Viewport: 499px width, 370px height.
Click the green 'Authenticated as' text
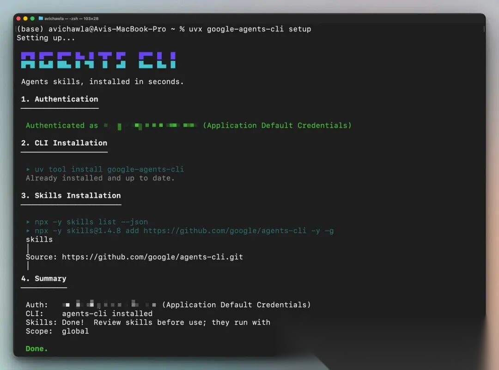pos(62,125)
